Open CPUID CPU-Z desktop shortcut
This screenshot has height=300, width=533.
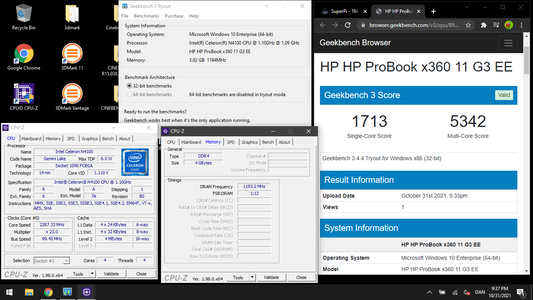coord(24,97)
